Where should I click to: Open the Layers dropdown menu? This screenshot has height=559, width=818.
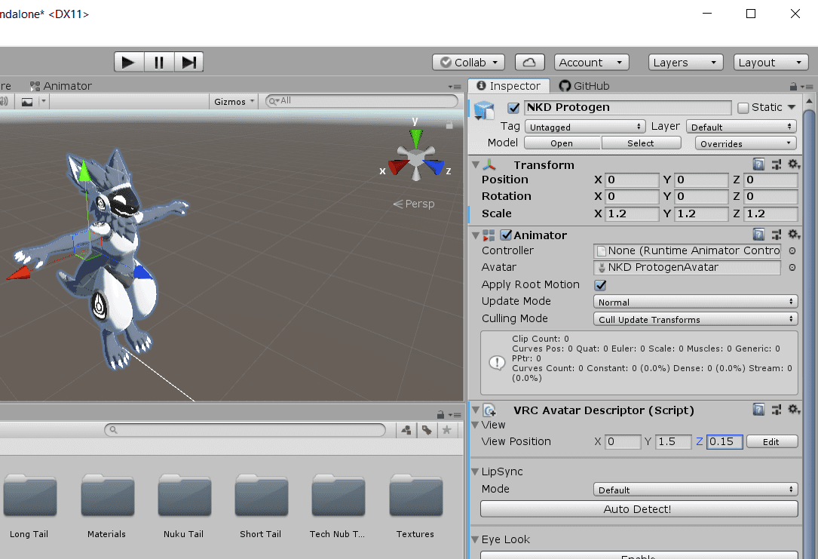[x=685, y=63]
